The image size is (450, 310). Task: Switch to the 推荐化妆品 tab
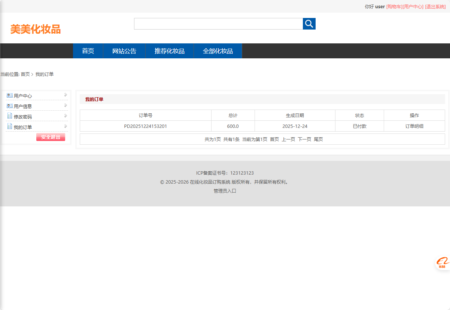(170, 51)
